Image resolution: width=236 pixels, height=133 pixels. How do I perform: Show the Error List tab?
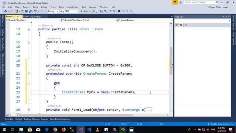9,119
